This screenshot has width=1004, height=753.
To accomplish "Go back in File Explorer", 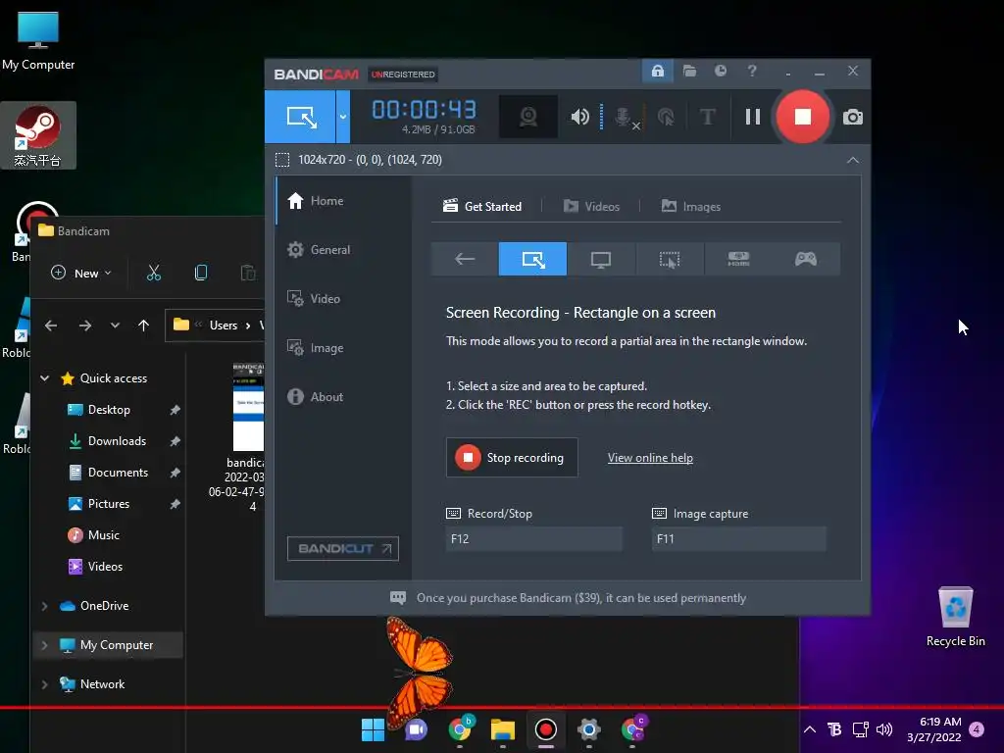I will point(51,326).
